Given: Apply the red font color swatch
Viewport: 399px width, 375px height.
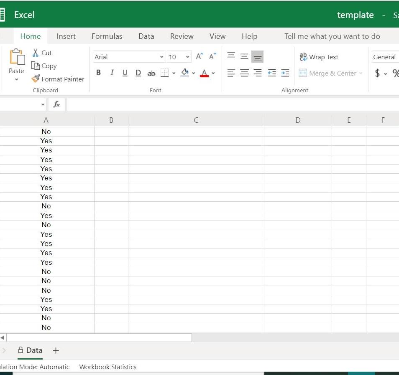Looking at the screenshot, I should [x=204, y=73].
